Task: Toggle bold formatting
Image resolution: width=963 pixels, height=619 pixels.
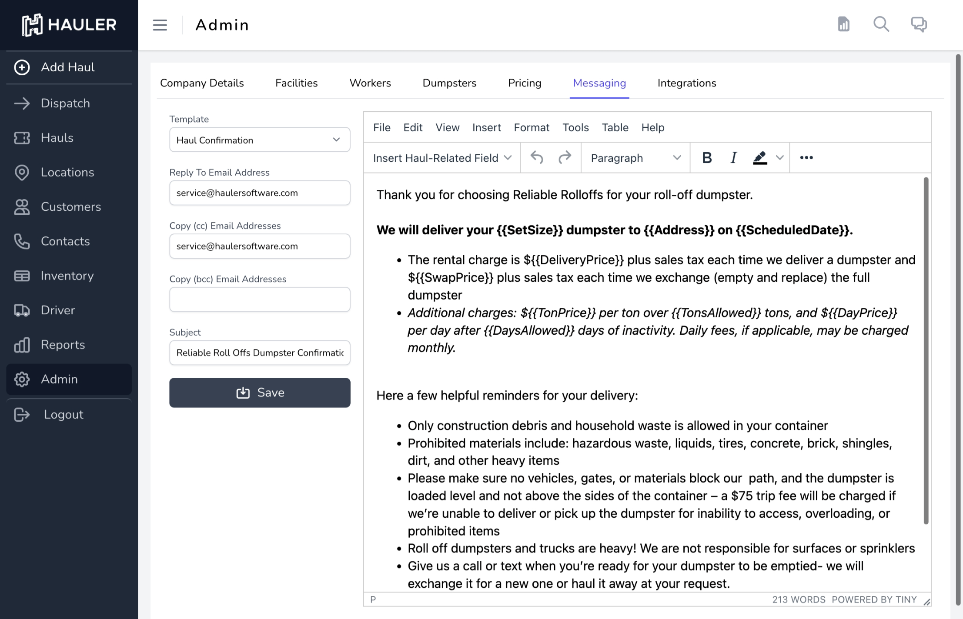Action: click(707, 158)
